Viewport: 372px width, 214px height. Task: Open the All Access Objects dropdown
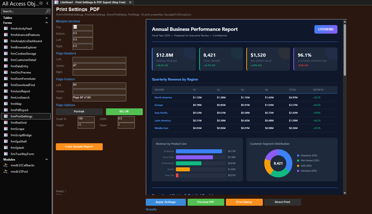click(x=41, y=3)
